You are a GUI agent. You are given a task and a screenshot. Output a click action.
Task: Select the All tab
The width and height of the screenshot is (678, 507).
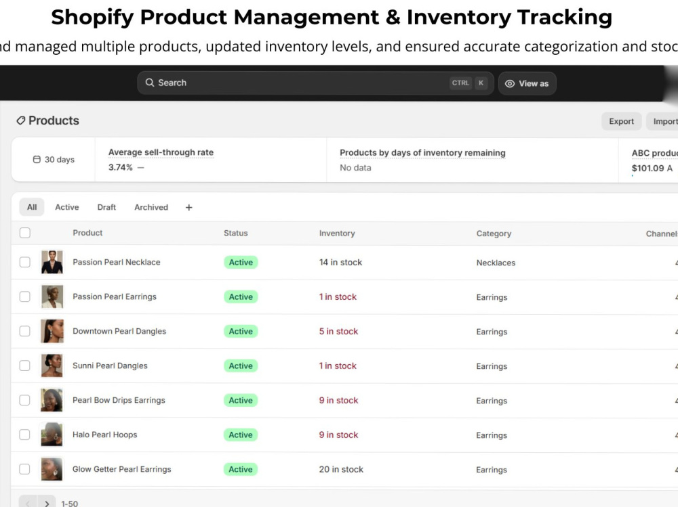point(32,207)
